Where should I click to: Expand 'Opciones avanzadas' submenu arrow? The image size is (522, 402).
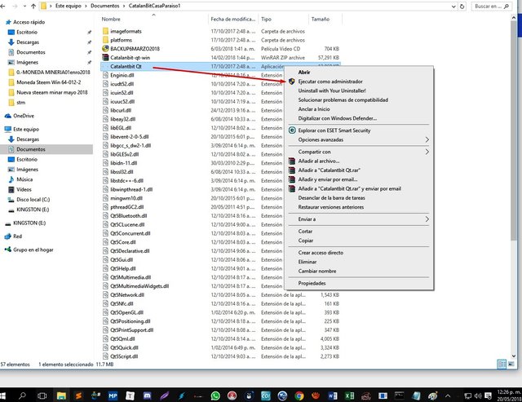[x=427, y=139]
